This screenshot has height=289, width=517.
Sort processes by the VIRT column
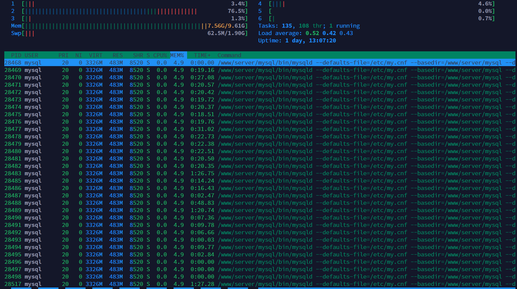(95, 55)
